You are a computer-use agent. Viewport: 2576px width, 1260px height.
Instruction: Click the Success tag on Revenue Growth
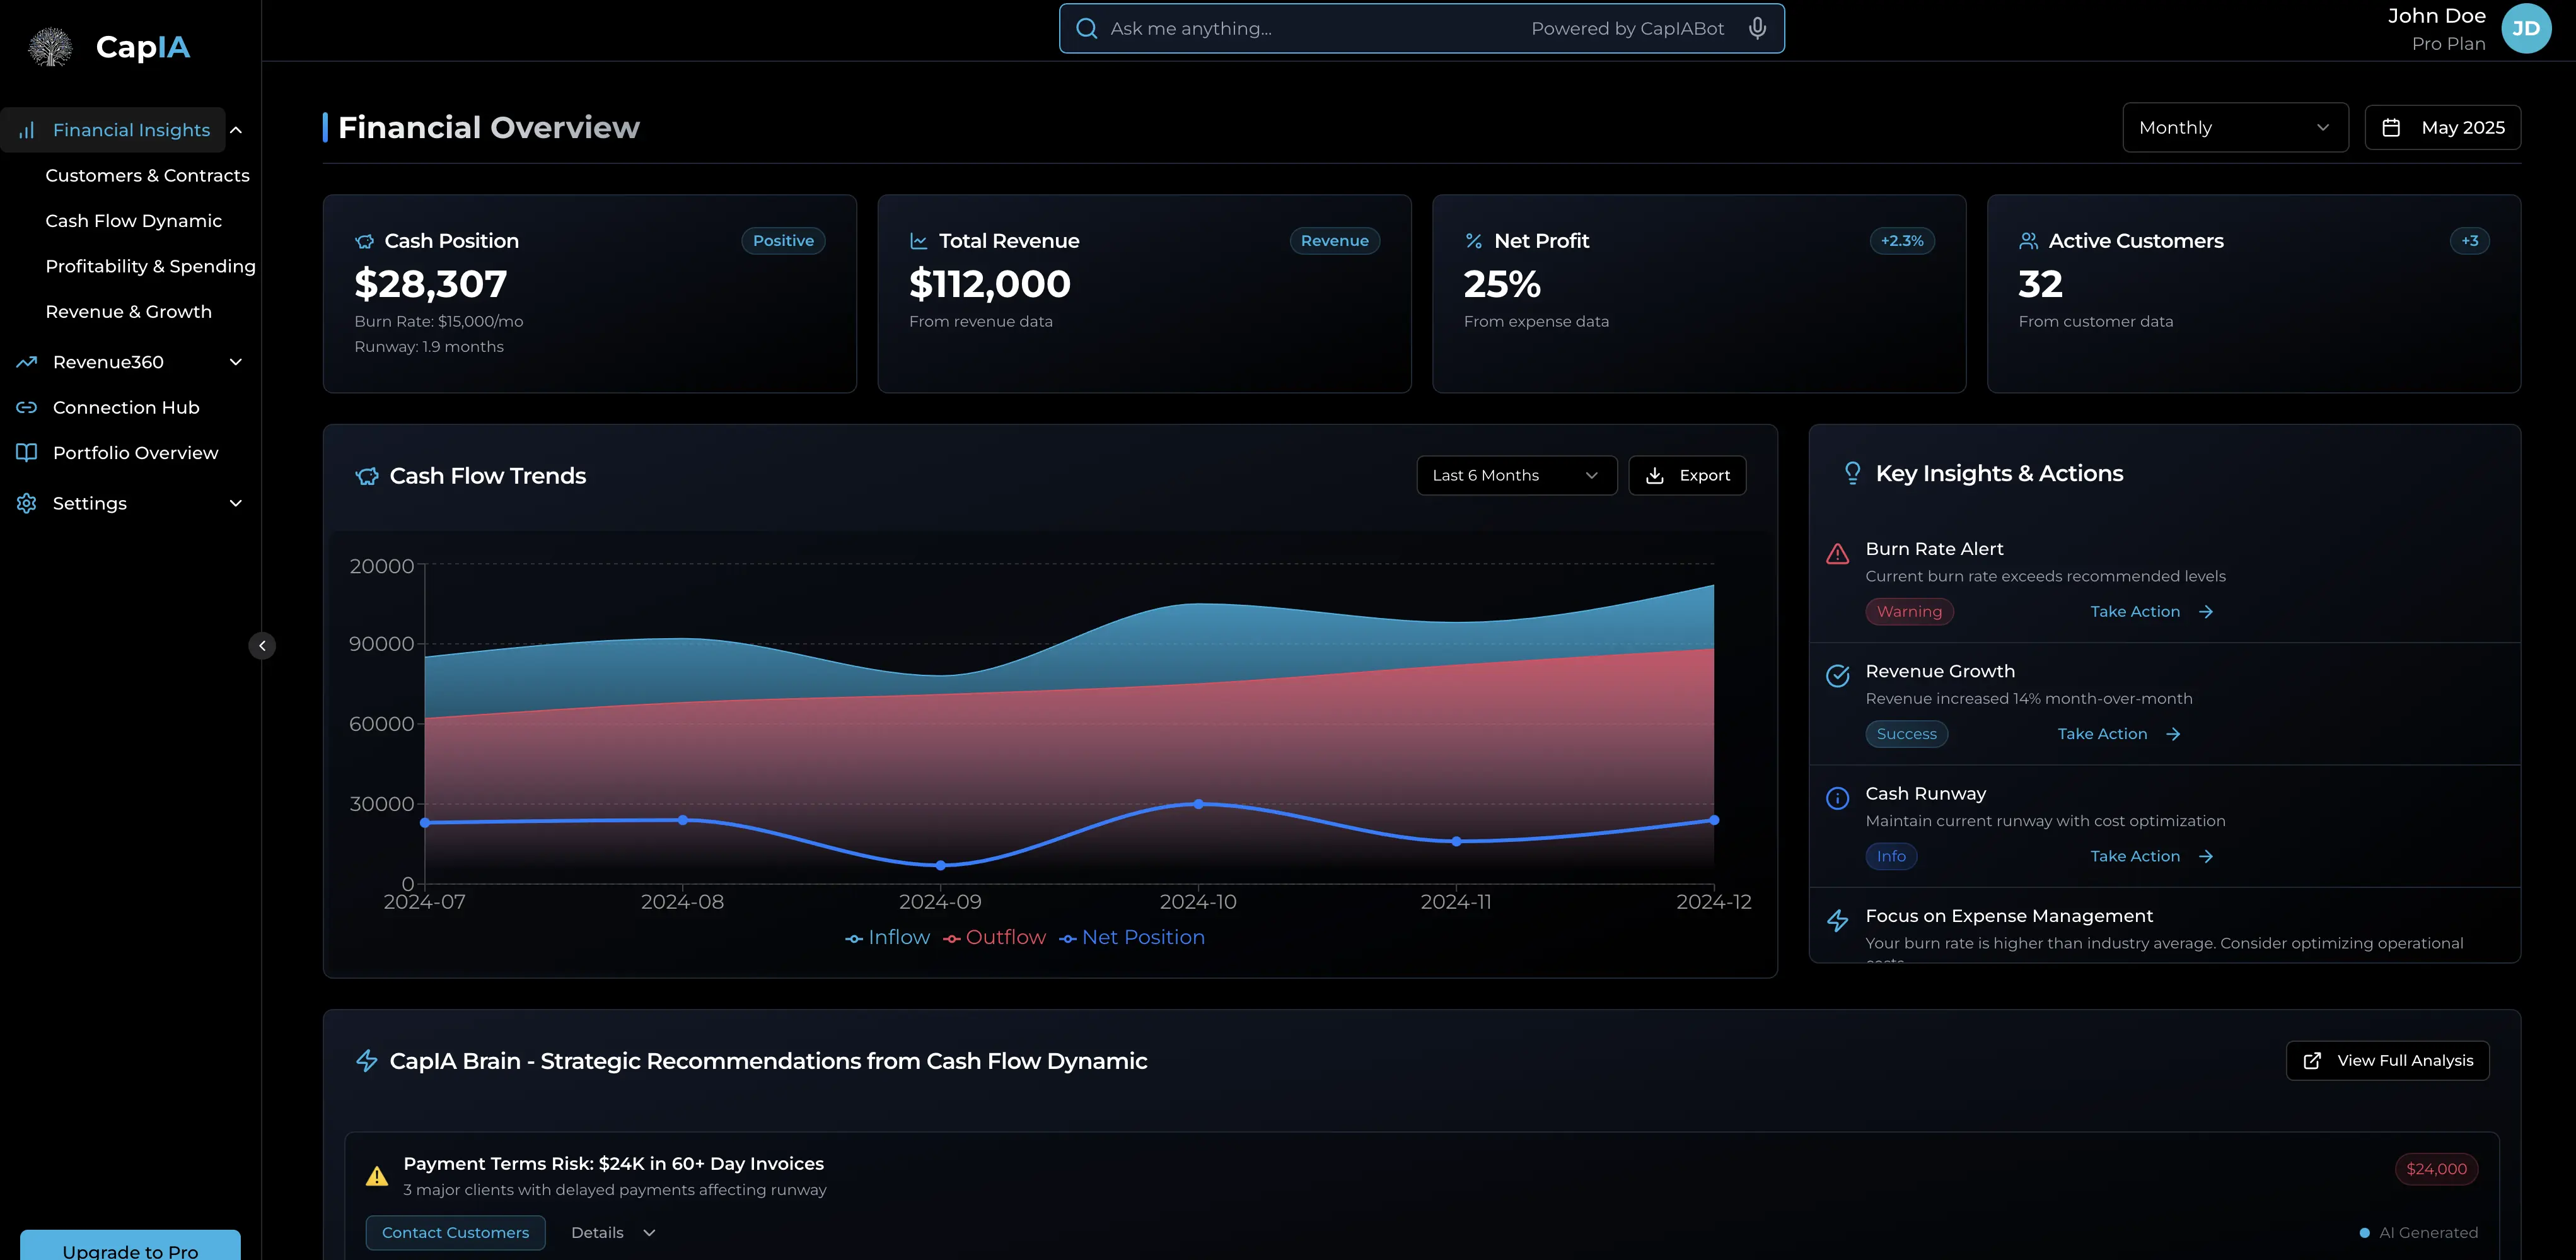click(x=1906, y=734)
